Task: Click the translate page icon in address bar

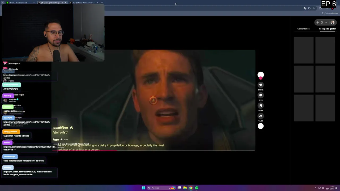Action: pos(305,8)
